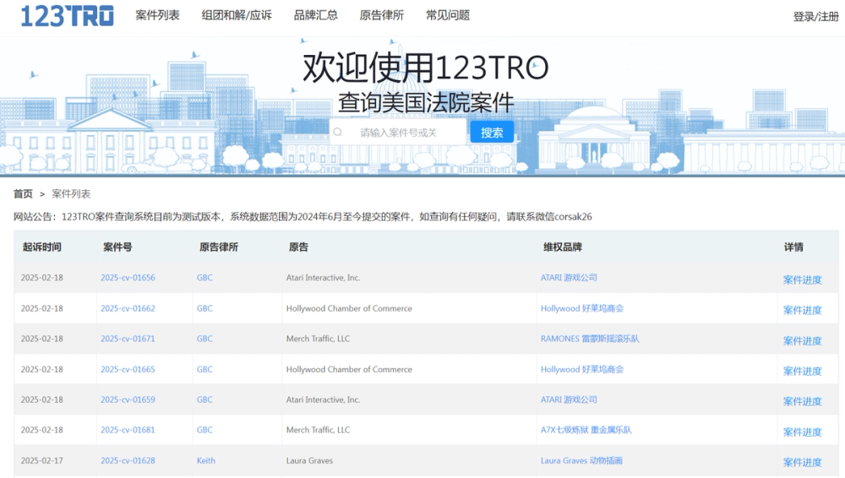Open 案件进度 for case 2025-cv-01681
Viewport: 845px width, 478px height.
pyautogui.click(x=803, y=432)
